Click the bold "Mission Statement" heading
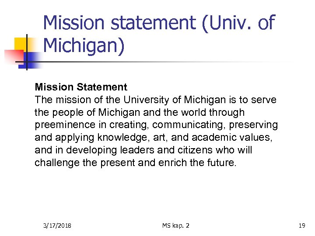315x236 pixels. click(81, 87)
